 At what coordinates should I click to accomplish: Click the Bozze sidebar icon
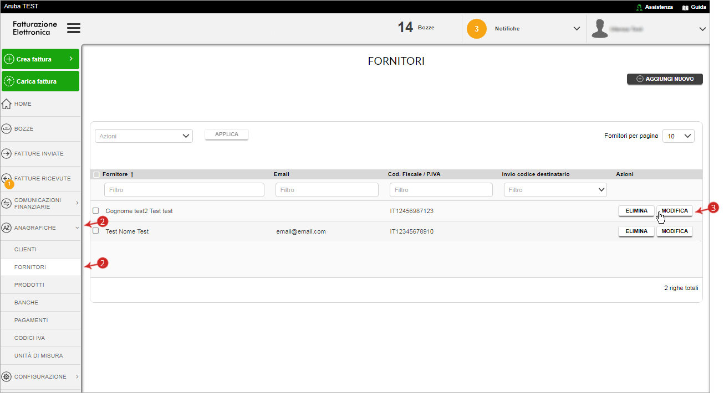(x=7, y=129)
